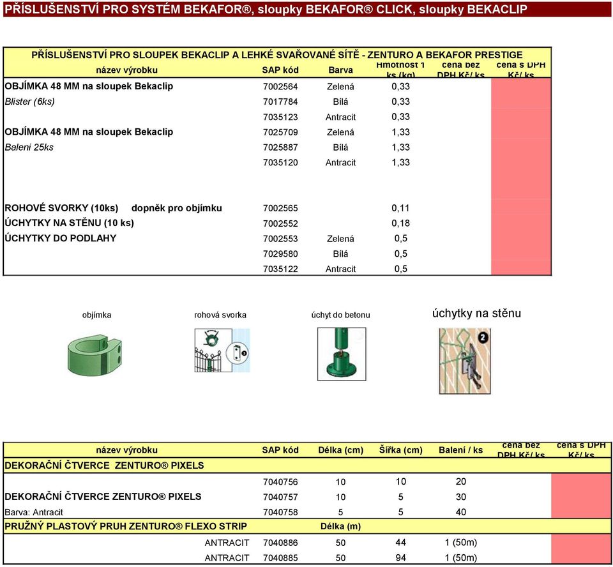Select the "úchytky na stěnu" caption heading
This screenshot has height=567, width=613.
pos(476,314)
